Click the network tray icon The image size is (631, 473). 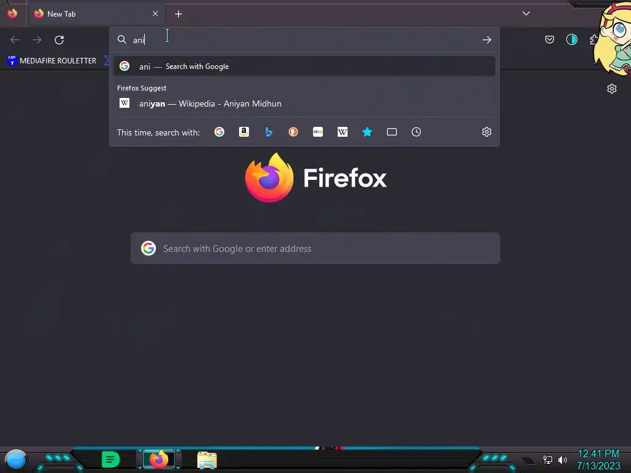[548, 459]
